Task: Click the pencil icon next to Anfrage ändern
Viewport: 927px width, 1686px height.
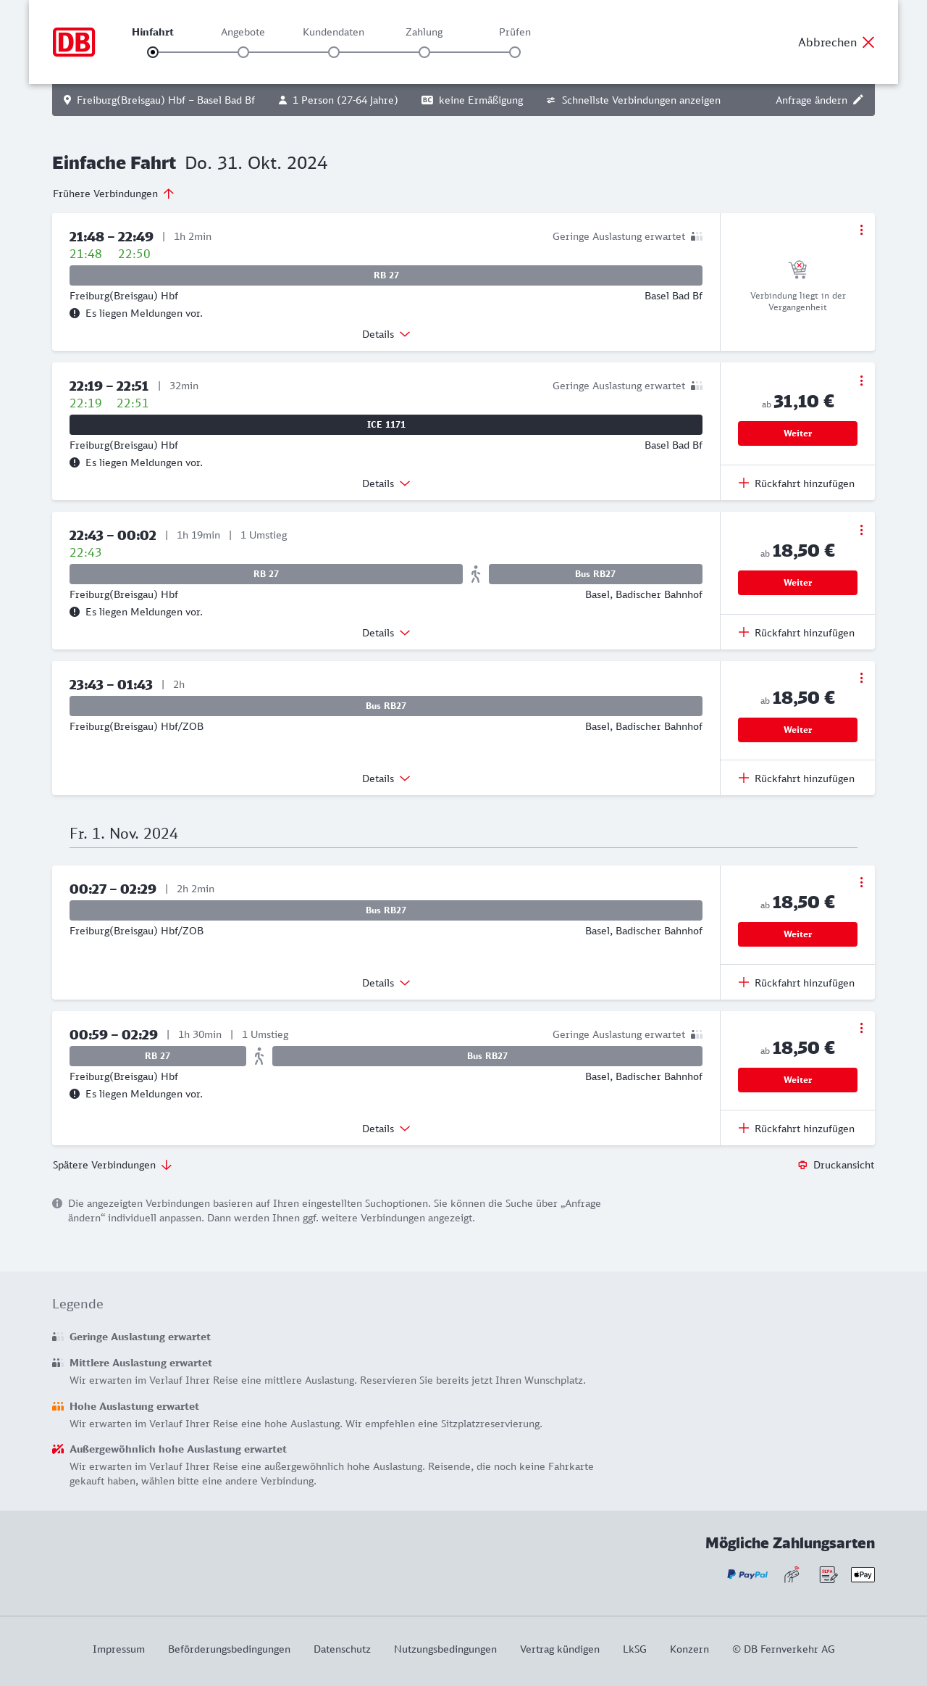Action: pos(858,100)
